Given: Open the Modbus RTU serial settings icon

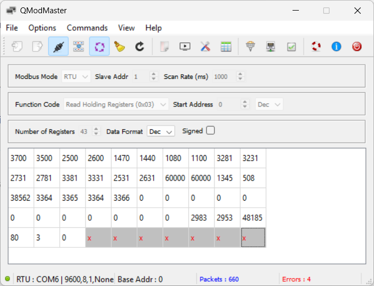Looking at the screenshot, I should click(250, 46).
